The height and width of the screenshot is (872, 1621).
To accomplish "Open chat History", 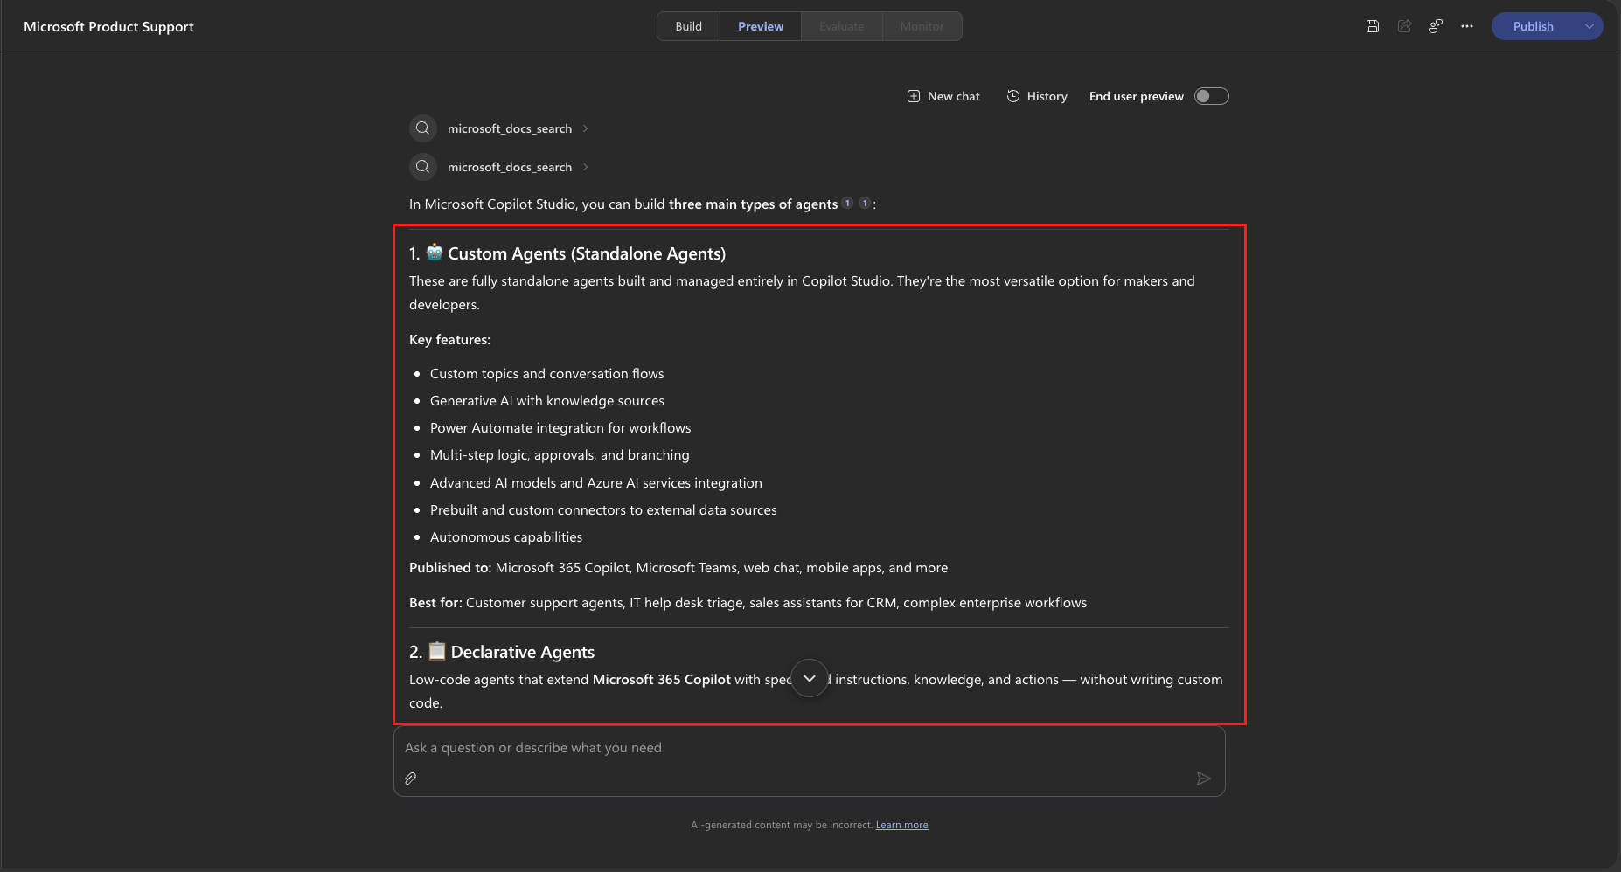I will click(1037, 96).
